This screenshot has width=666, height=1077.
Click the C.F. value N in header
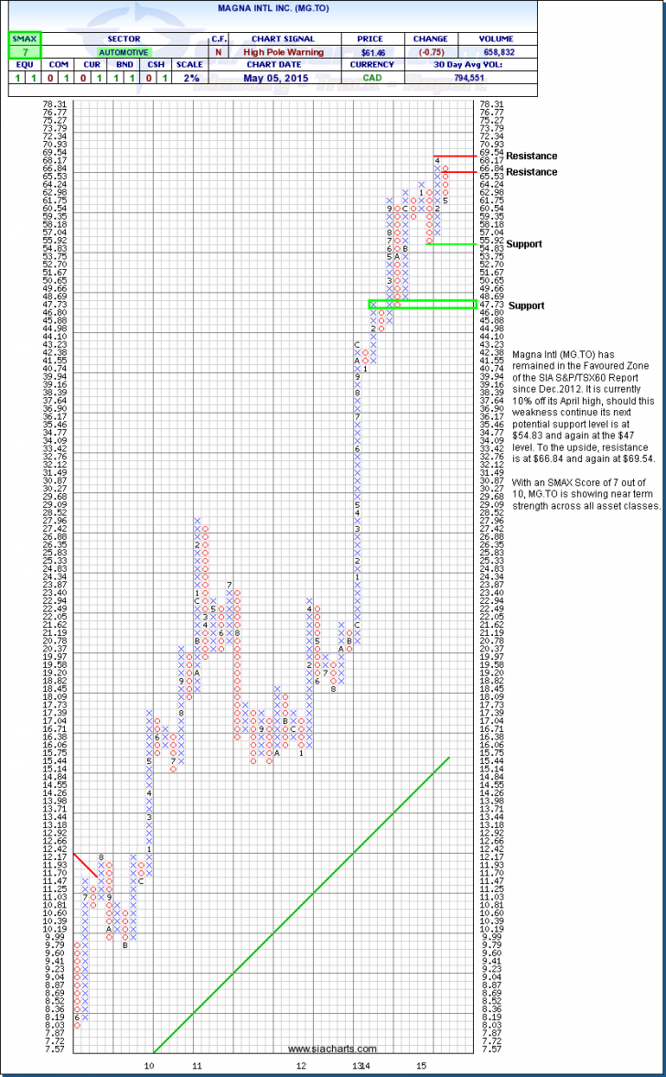[x=219, y=52]
